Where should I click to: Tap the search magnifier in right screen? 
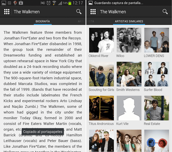coord(165,12)
